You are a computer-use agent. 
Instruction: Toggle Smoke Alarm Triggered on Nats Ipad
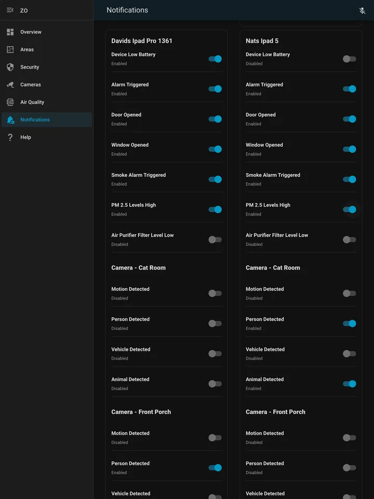350,179
